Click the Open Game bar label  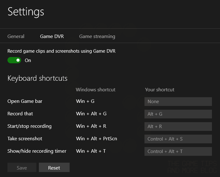pos(25,101)
